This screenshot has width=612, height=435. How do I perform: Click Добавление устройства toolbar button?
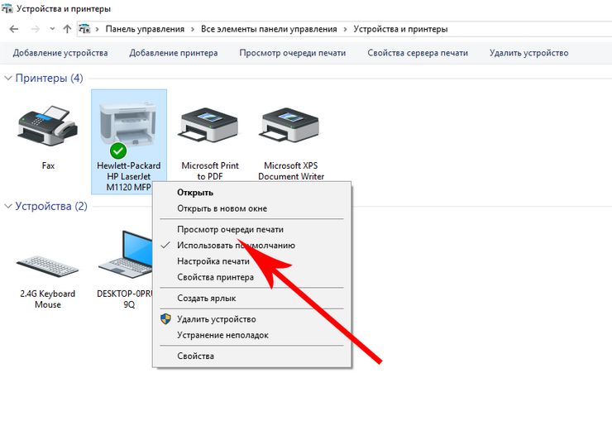click(x=60, y=53)
